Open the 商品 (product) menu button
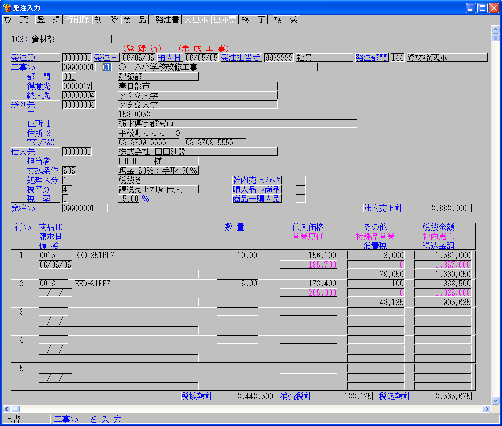 pyautogui.click(x=135, y=20)
